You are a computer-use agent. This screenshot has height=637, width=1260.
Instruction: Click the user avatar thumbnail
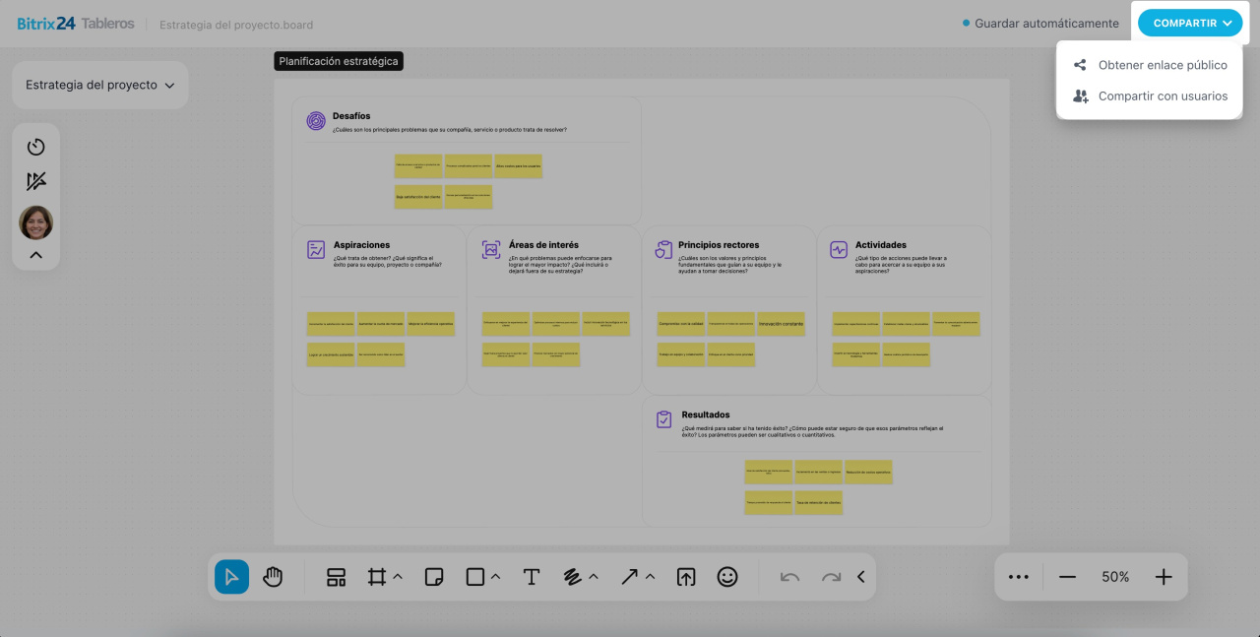[36, 223]
